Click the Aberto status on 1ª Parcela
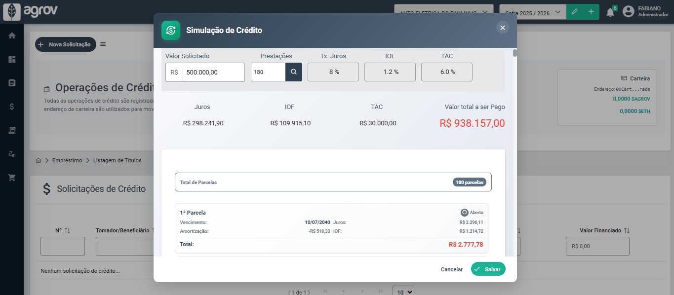674x295 pixels. [x=472, y=213]
